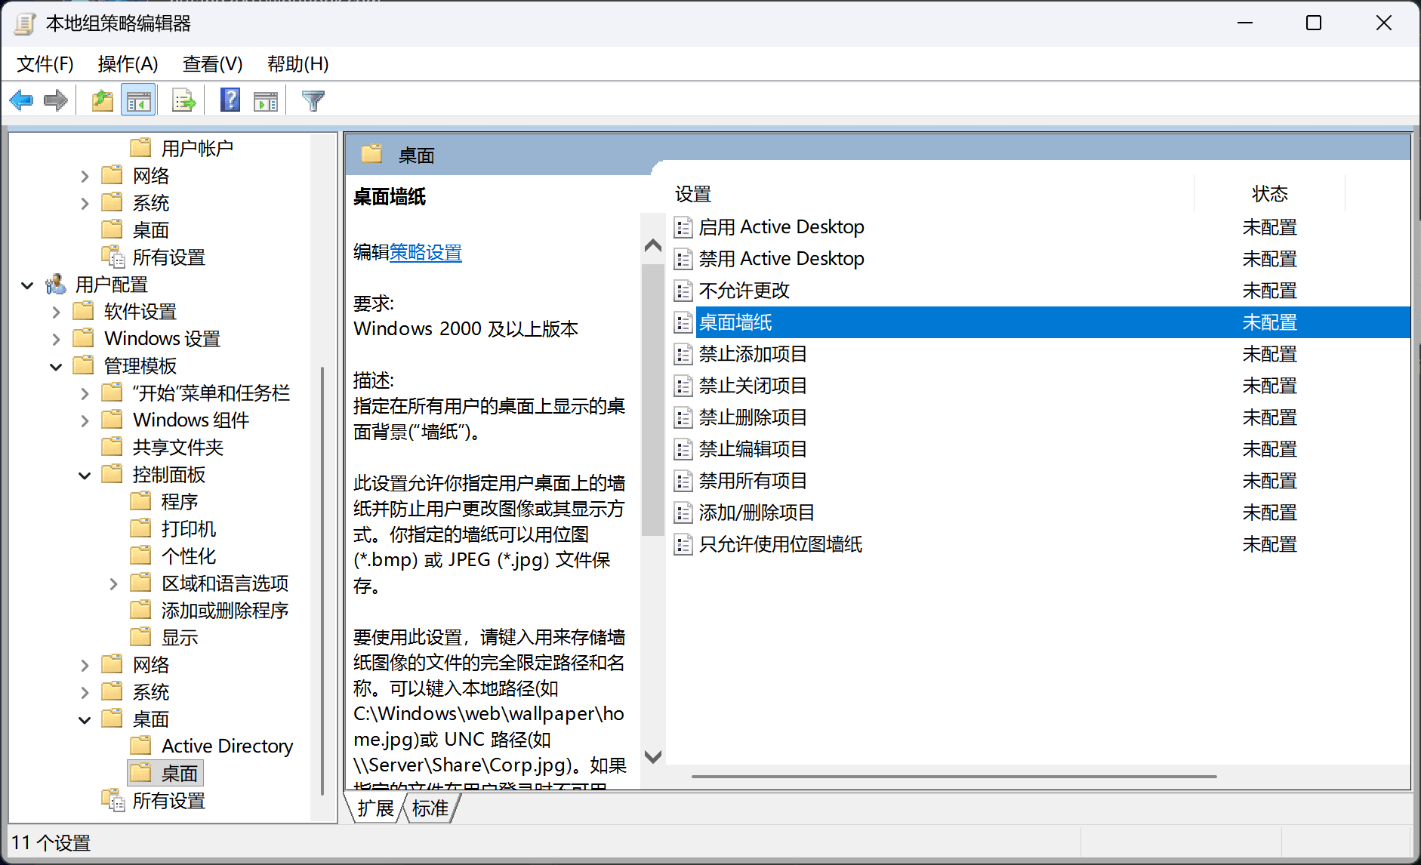This screenshot has width=1421, height=865.
Task: Switch to the 标准 tab
Action: [x=430, y=808]
